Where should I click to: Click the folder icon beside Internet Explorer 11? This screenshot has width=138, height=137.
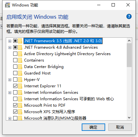(x=20, y=86)
